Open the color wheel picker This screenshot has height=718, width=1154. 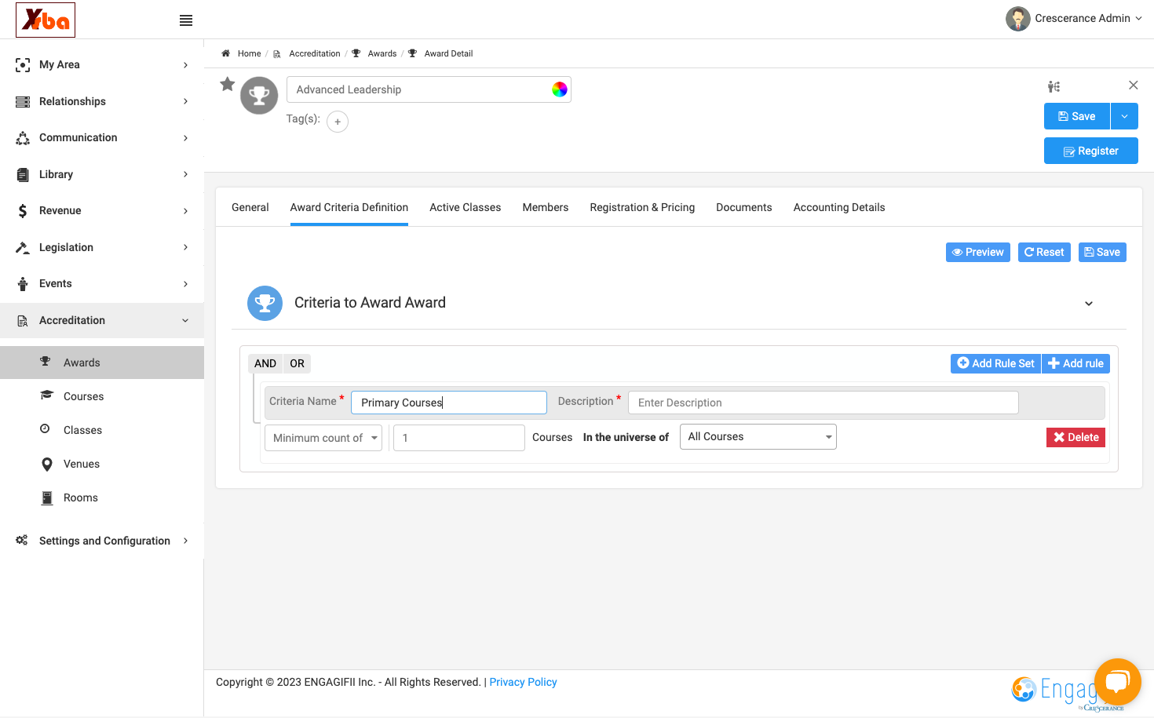coord(560,89)
